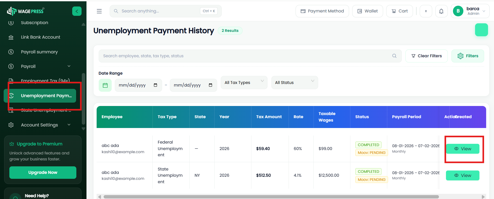The width and height of the screenshot is (494, 199).
Task: Open the Wallet button
Action: coord(368,11)
